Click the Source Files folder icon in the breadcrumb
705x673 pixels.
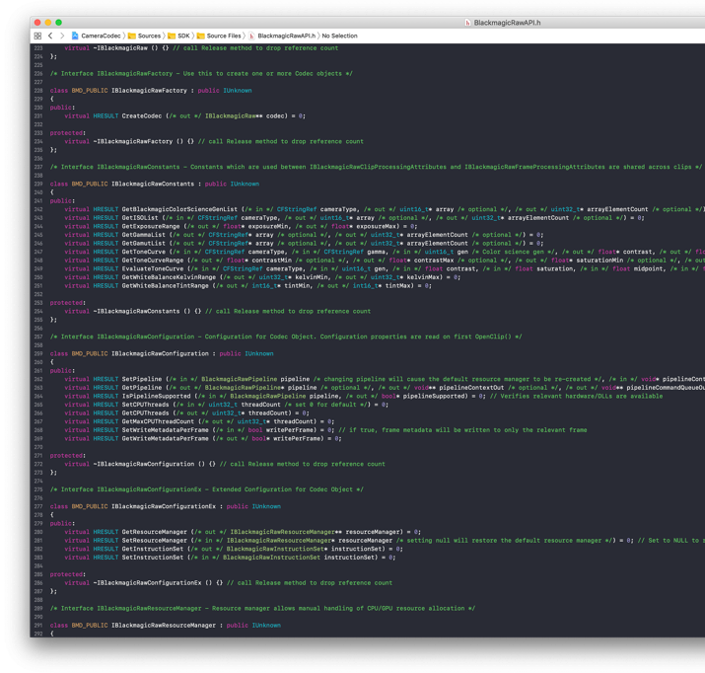tap(200, 36)
